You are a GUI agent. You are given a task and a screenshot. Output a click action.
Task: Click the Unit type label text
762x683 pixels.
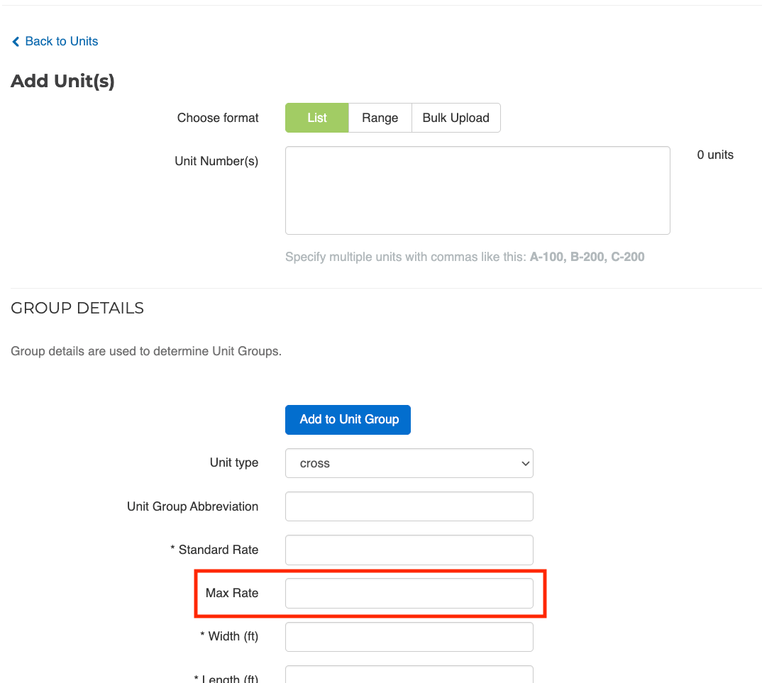pyautogui.click(x=234, y=462)
